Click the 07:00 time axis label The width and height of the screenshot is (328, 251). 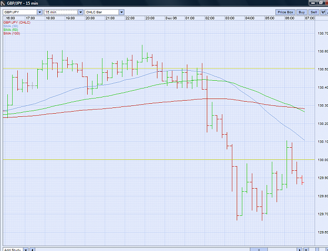pyautogui.click(x=310, y=18)
